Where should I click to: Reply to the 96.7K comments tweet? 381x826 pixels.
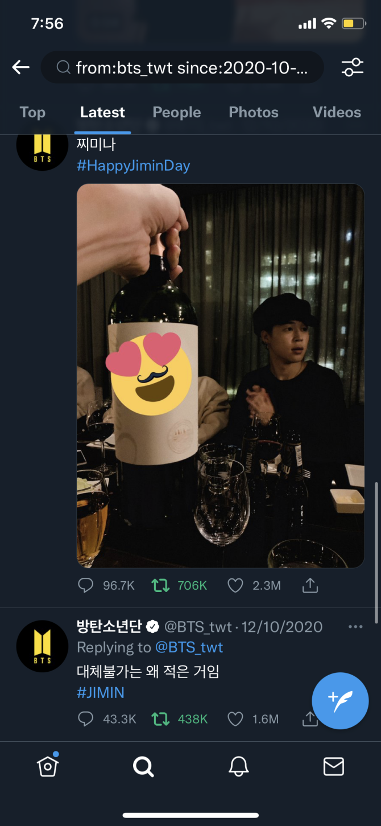[x=85, y=585]
